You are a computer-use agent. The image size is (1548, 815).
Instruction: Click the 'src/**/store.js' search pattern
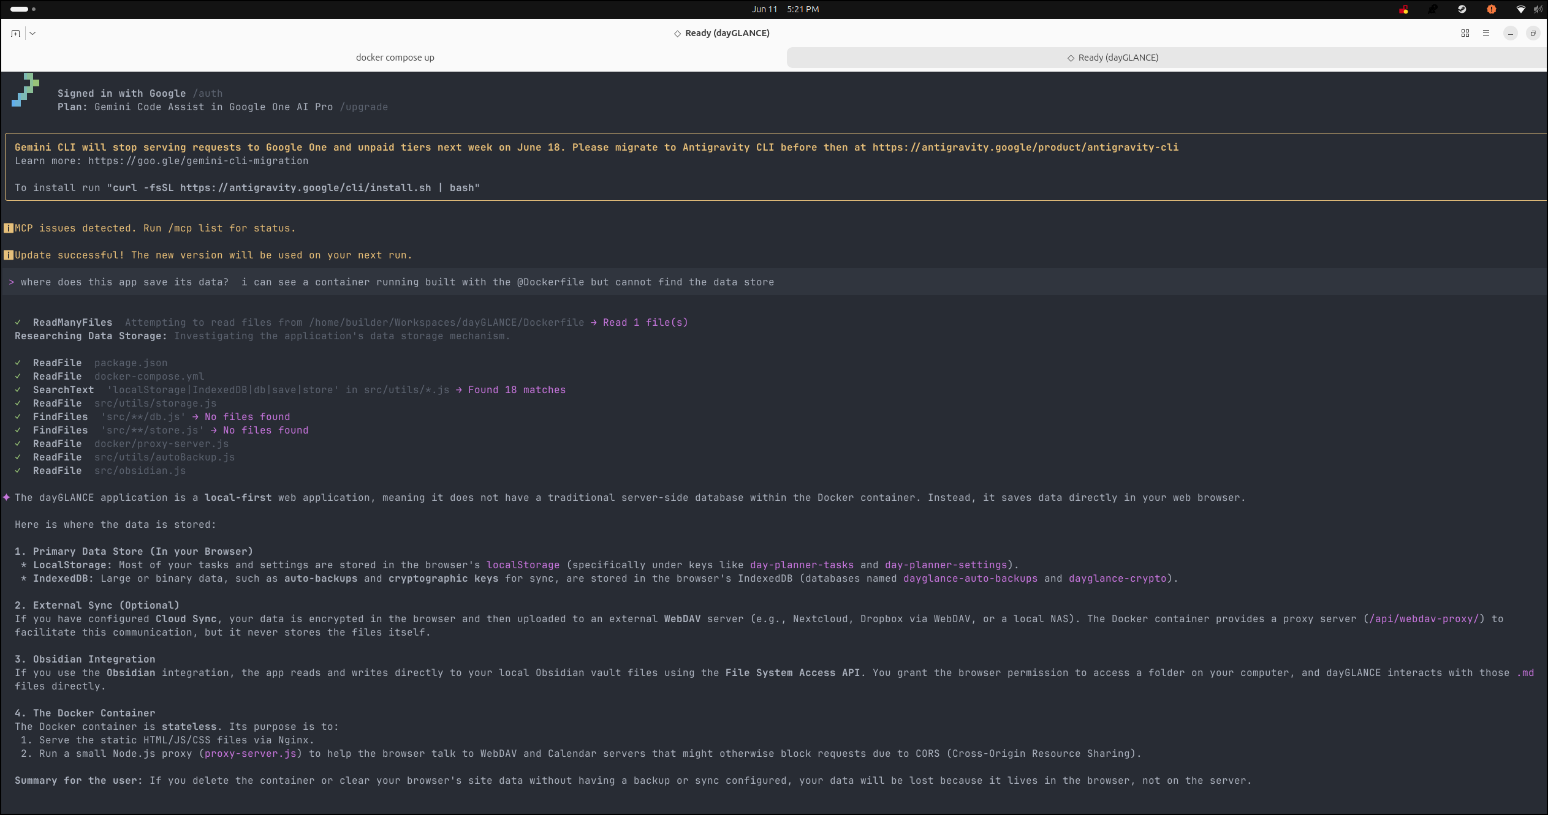(x=152, y=430)
